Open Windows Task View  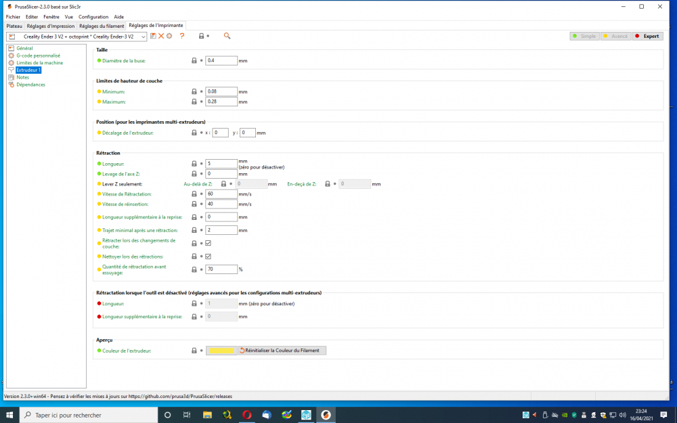click(187, 415)
